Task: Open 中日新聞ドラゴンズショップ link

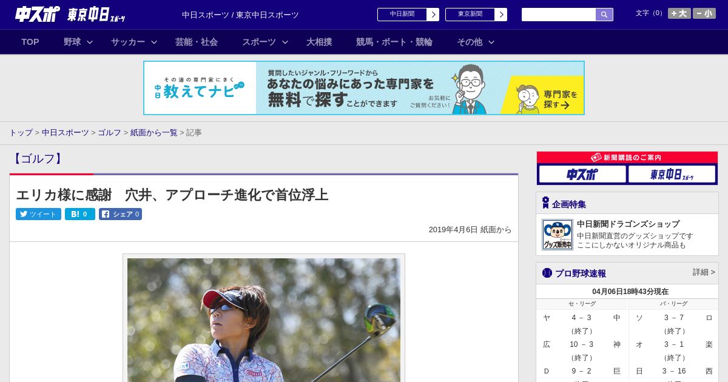Action: point(628,224)
